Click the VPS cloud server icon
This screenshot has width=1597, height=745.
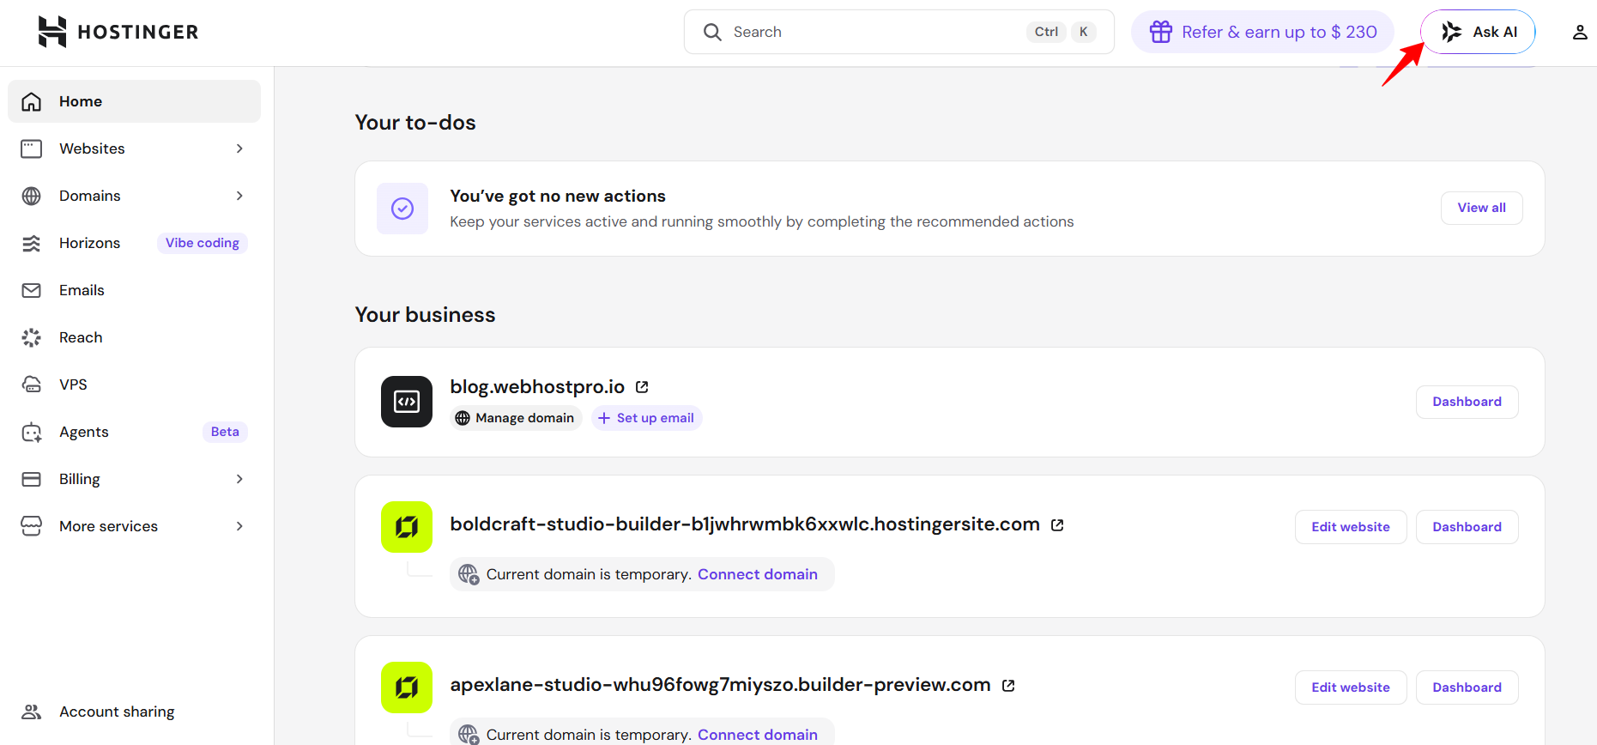32,385
